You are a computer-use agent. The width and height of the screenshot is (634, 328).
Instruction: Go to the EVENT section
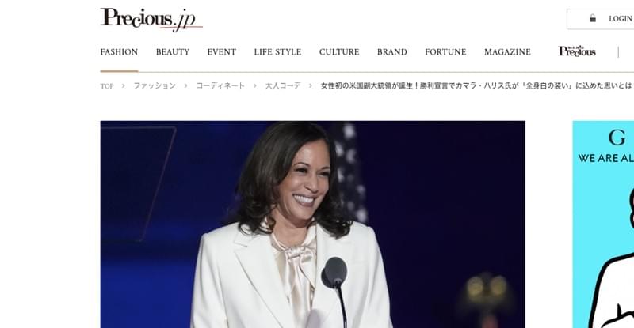pyautogui.click(x=222, y=52)
